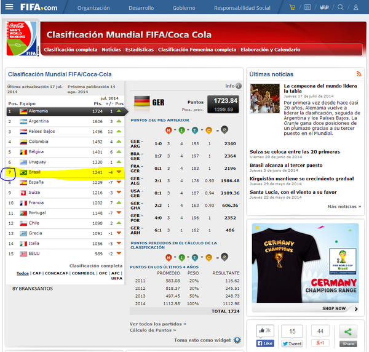Screen dimensions: 369x352
Task: Click the info question mark icon
Action: (239, 86)
